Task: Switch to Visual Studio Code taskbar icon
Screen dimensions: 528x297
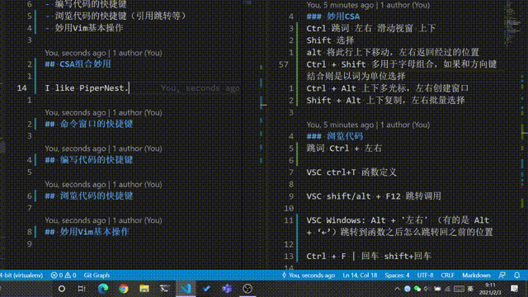Action: 186,289
